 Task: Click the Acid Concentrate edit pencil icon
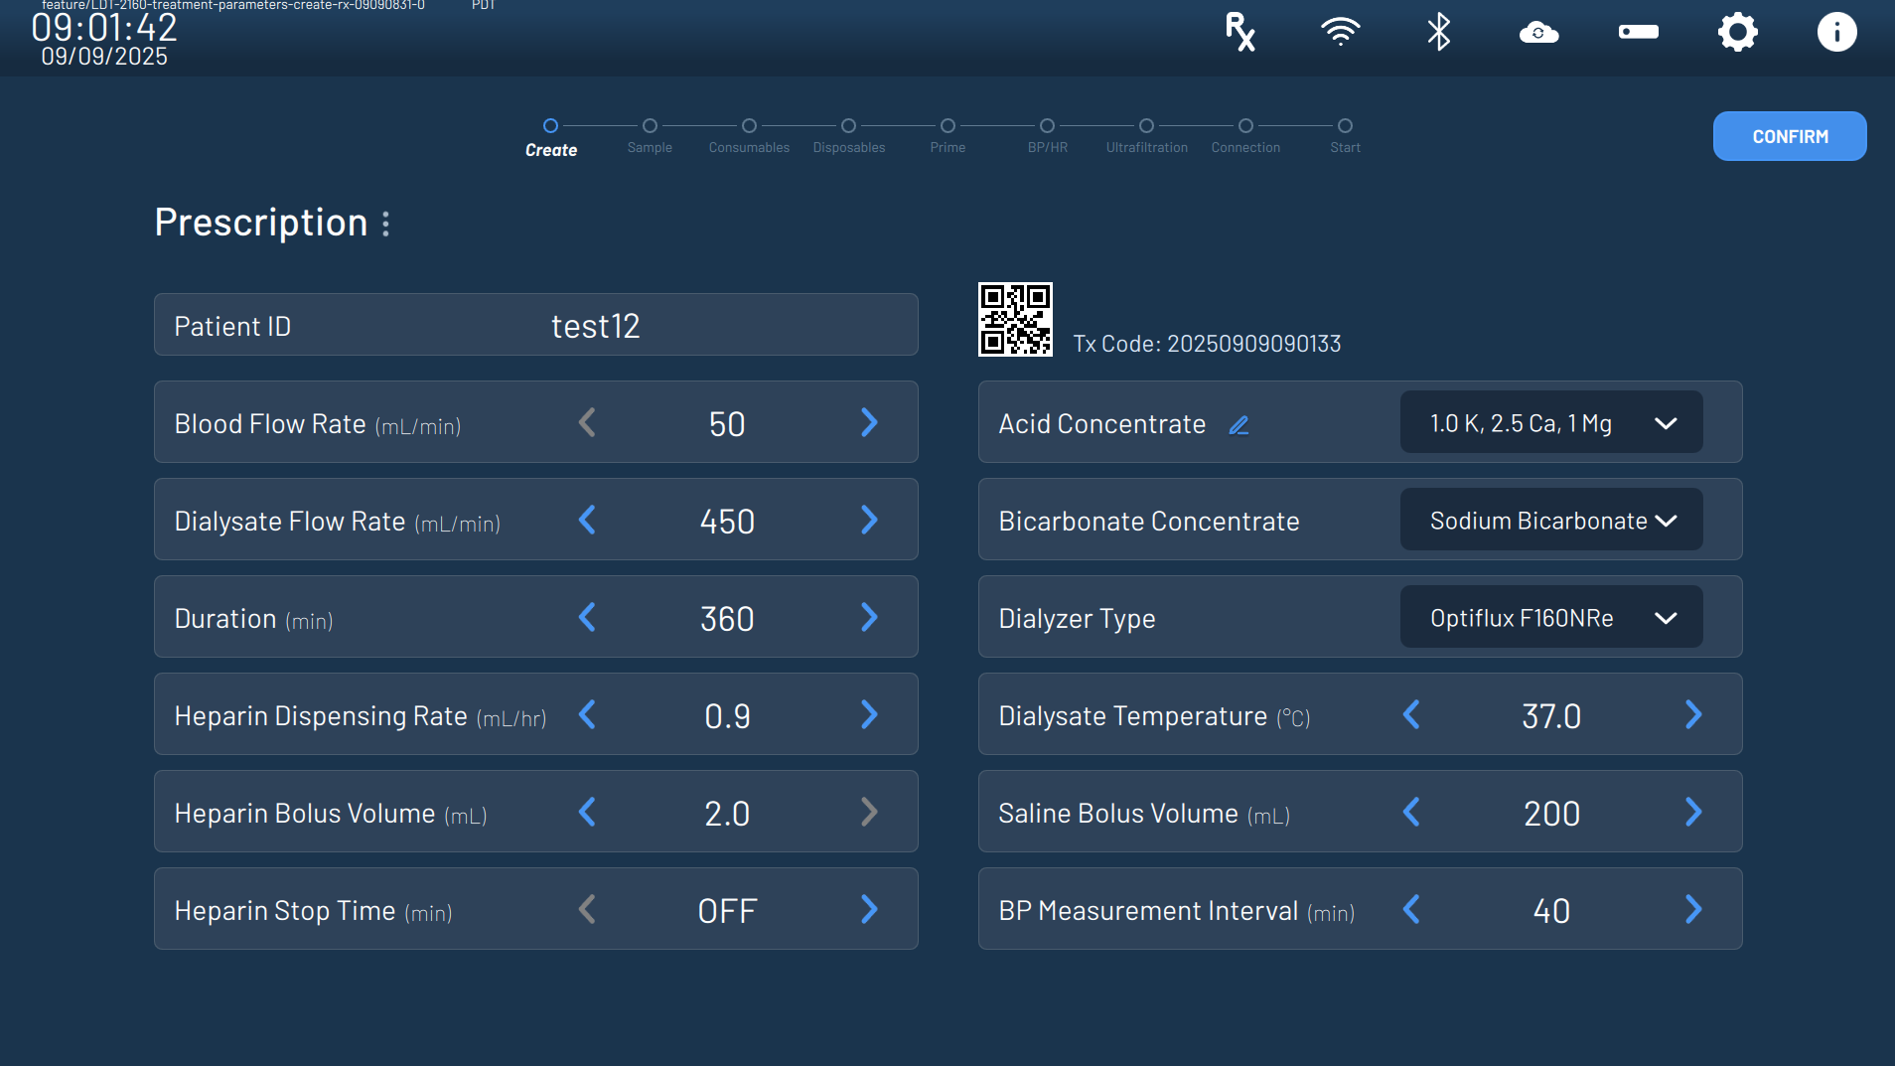[x=1239, y=425]
